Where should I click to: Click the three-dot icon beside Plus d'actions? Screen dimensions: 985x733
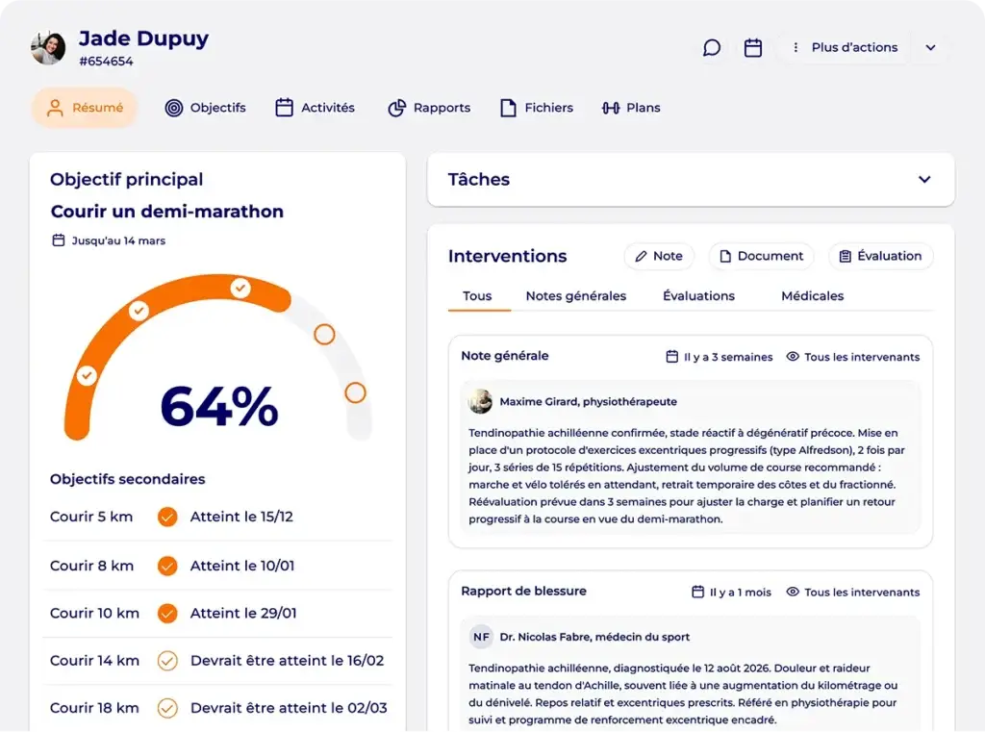coord(796,47)
